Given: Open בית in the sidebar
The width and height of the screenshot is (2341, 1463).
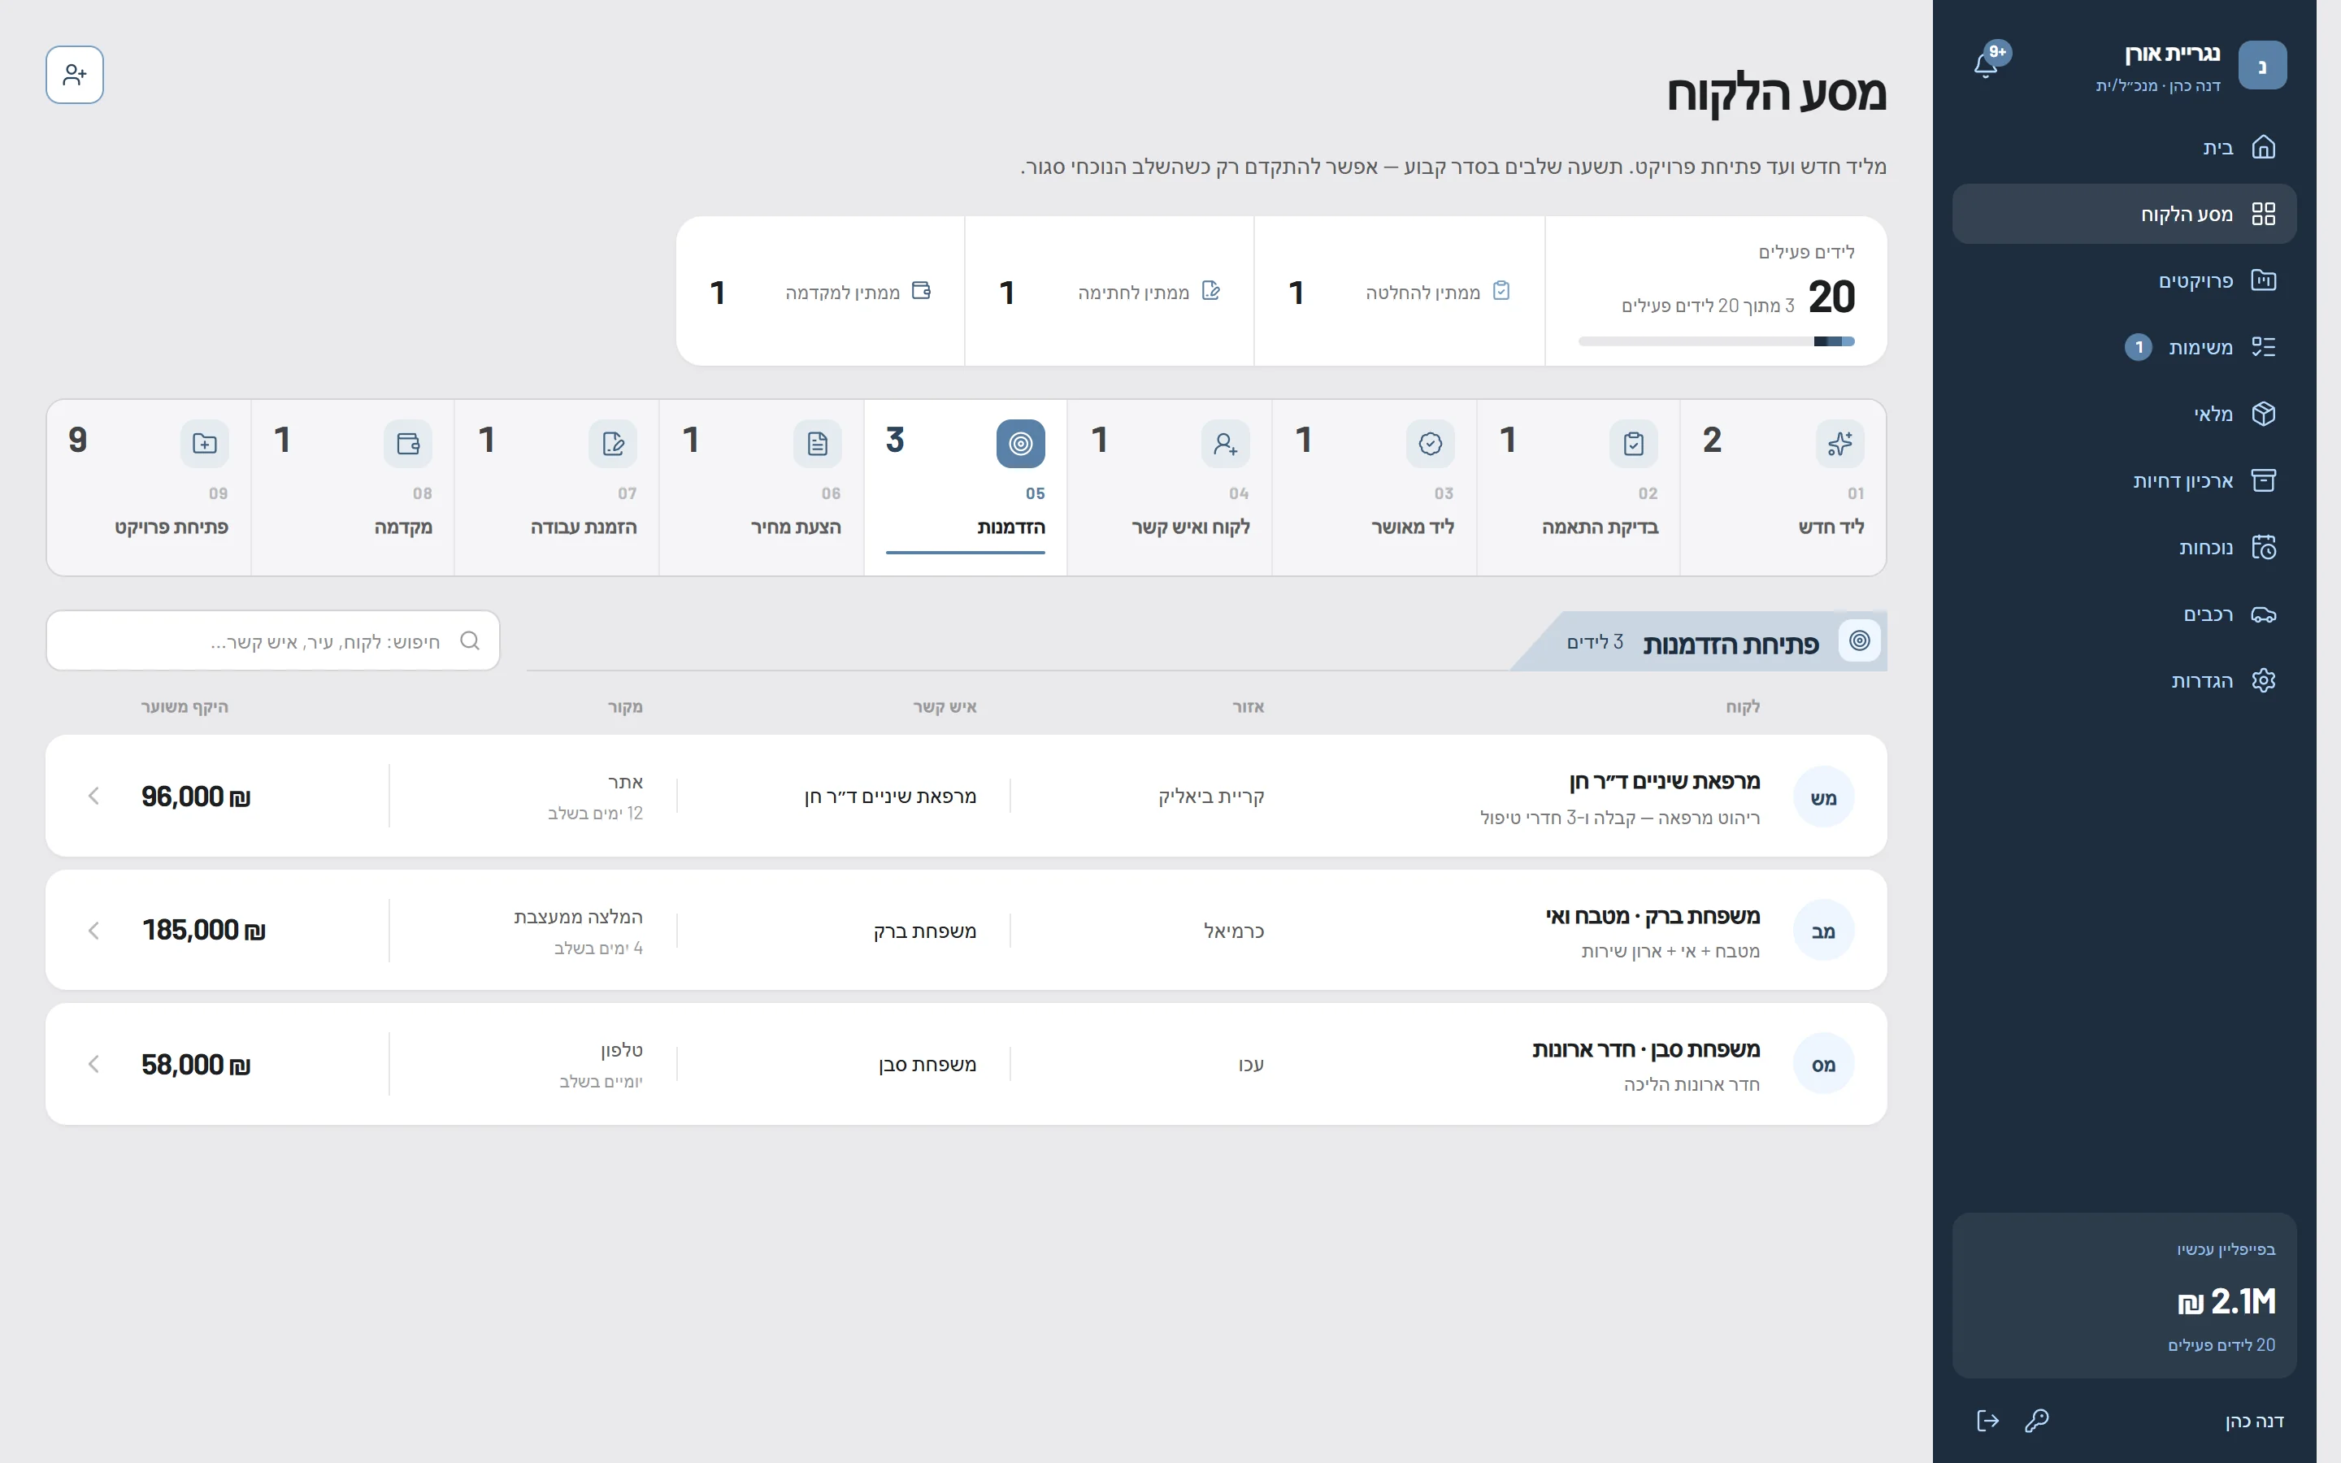Looking at the screenshot, I should coord(2123,147).
